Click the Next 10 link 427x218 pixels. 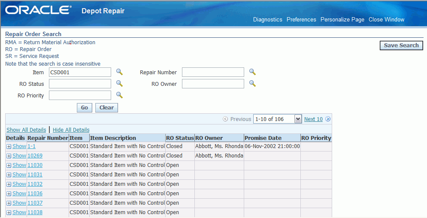pos(313,119)
